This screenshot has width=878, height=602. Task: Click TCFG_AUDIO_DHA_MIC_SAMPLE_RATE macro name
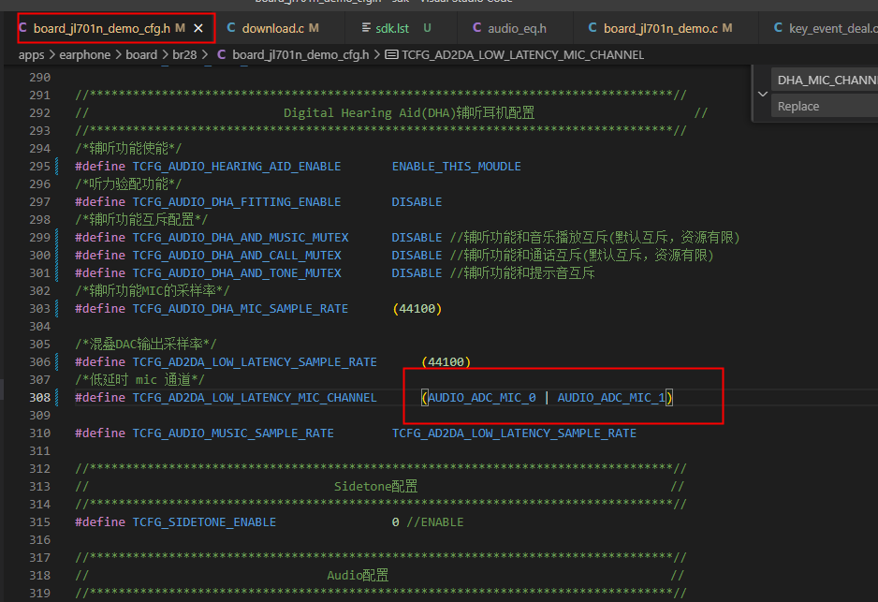241,309
